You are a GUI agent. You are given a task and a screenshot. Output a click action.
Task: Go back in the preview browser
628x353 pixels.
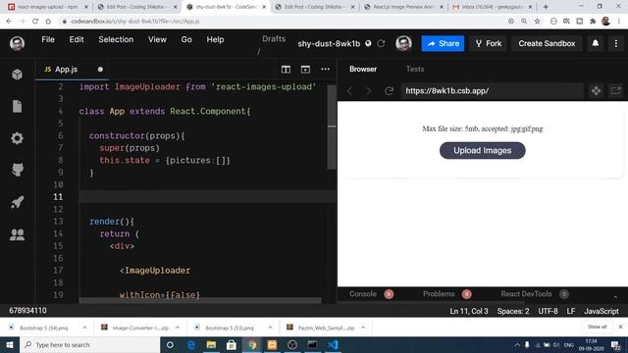pyautogui.click(x=349, y=91)
